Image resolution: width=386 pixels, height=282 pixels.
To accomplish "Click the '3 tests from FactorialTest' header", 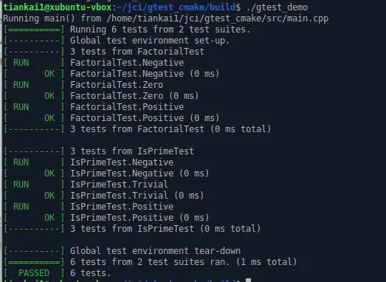I will coord(103,52).
